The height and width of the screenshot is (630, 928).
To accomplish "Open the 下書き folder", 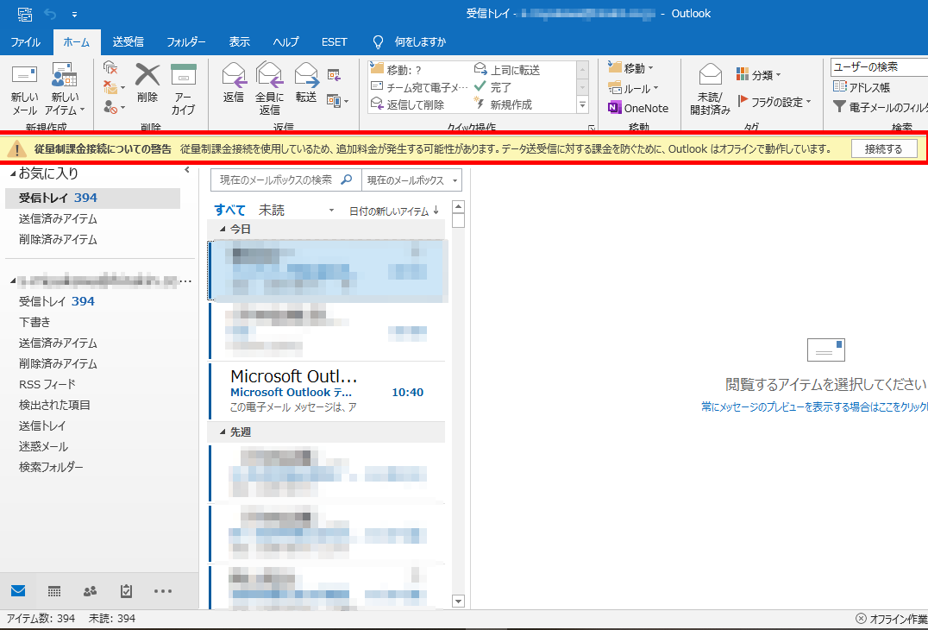I will tap(34, 322).
